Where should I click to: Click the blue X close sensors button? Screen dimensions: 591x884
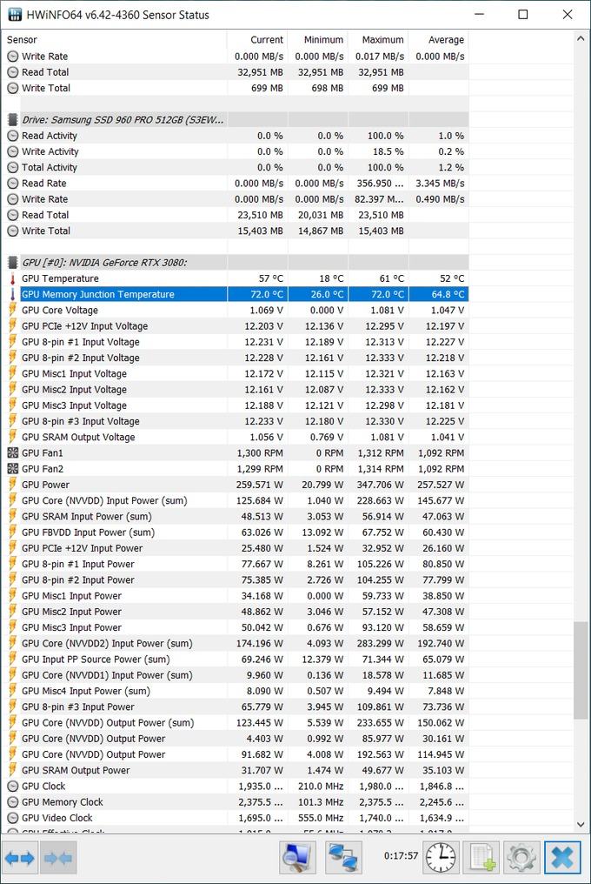tap(561, 858)
